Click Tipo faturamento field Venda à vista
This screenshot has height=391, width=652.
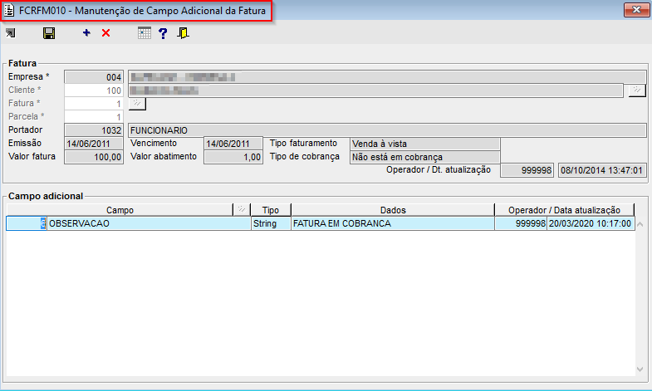coord(425,144)
